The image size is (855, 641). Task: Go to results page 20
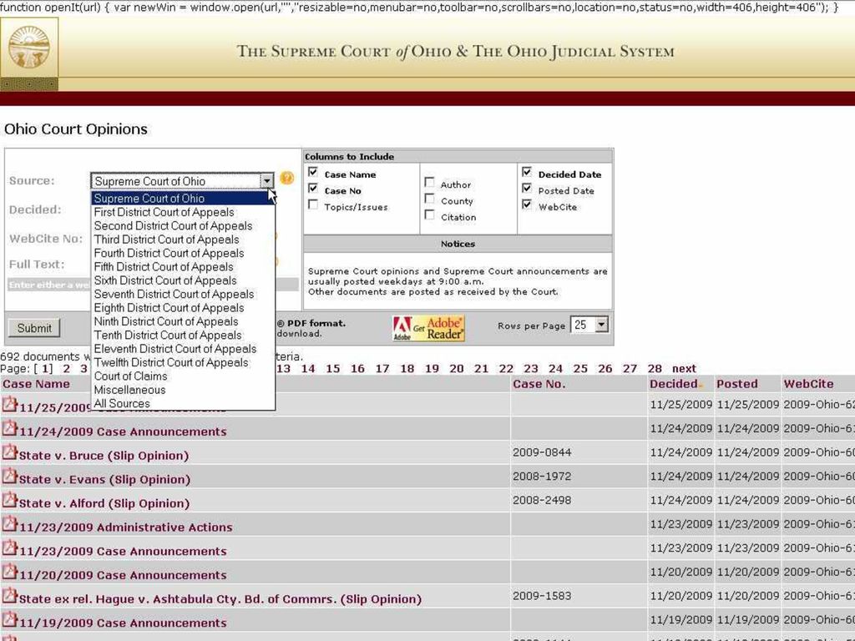(x=457, y=368)
